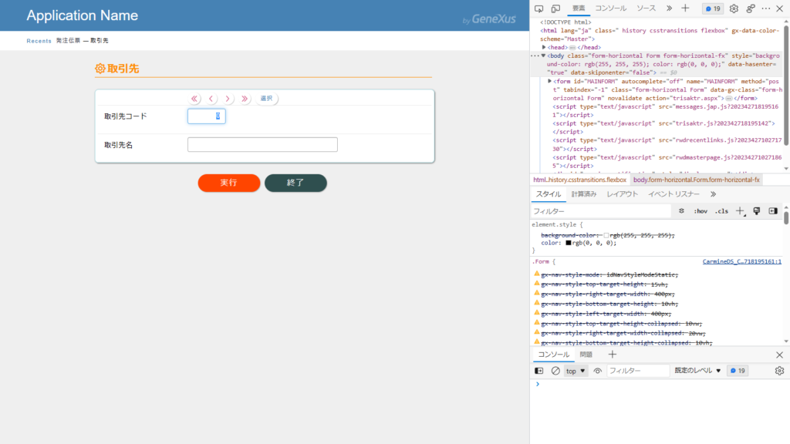Open the レイアウト layout tab
Viewport: 790px width, 444px height.
[x=623, y=194]
